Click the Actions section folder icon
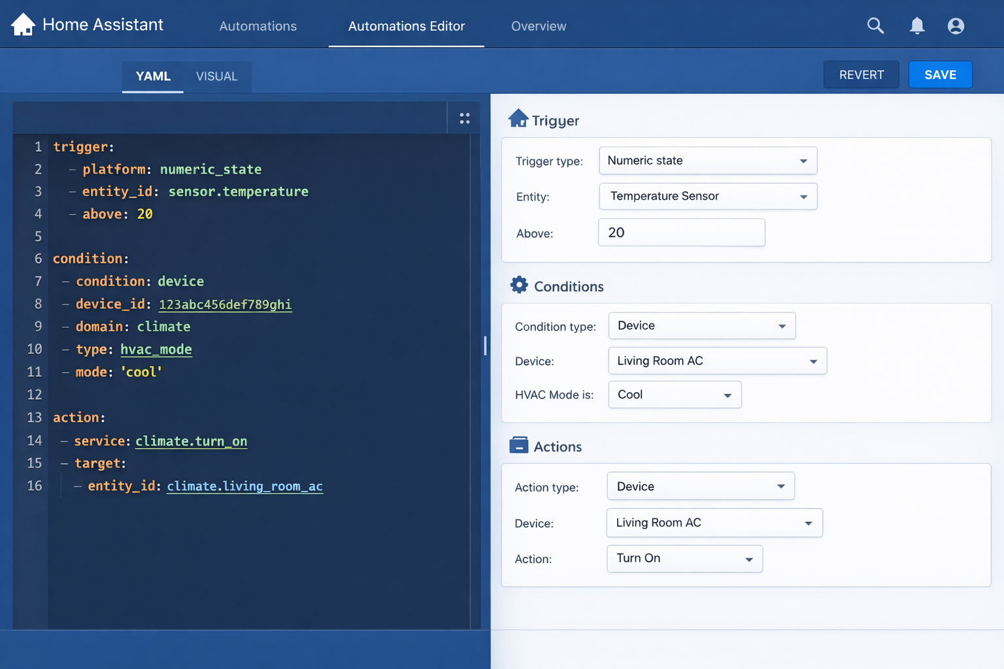Viewport: 1004px width, 669px height. click(518, 445)
